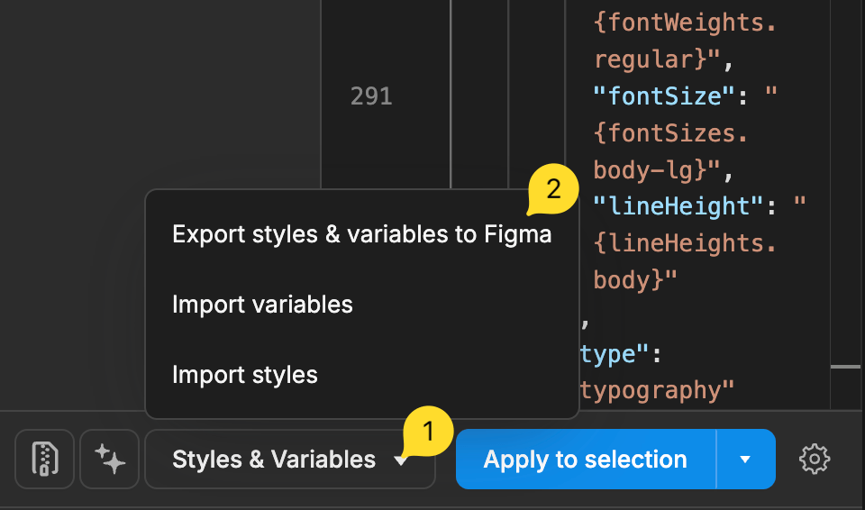The width and height of the screenshot is (865, 510).
Task: Click the {fontWeights. value text
Action: (x=685, y=23)
